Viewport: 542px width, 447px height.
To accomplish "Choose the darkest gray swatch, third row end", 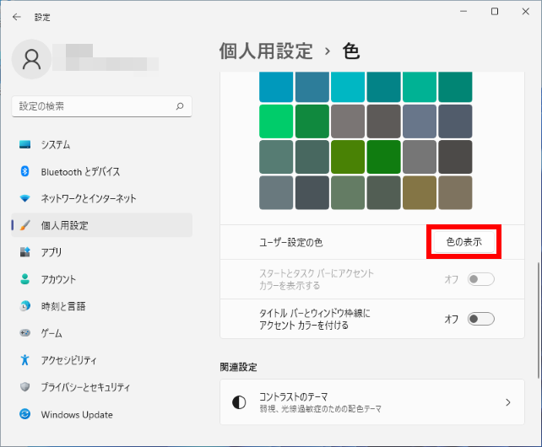I will [x=455, y=157].
